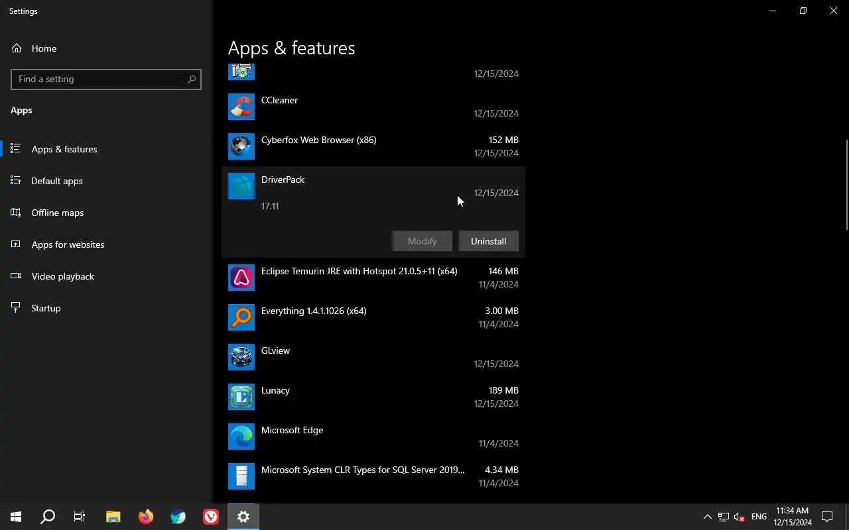Click the Apps & features page heading
This screenshot has height=530, width=849.
tap(291, 48)
